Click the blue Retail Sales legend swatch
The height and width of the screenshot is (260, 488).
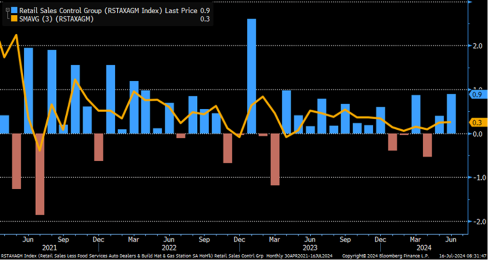coord(14,10)
